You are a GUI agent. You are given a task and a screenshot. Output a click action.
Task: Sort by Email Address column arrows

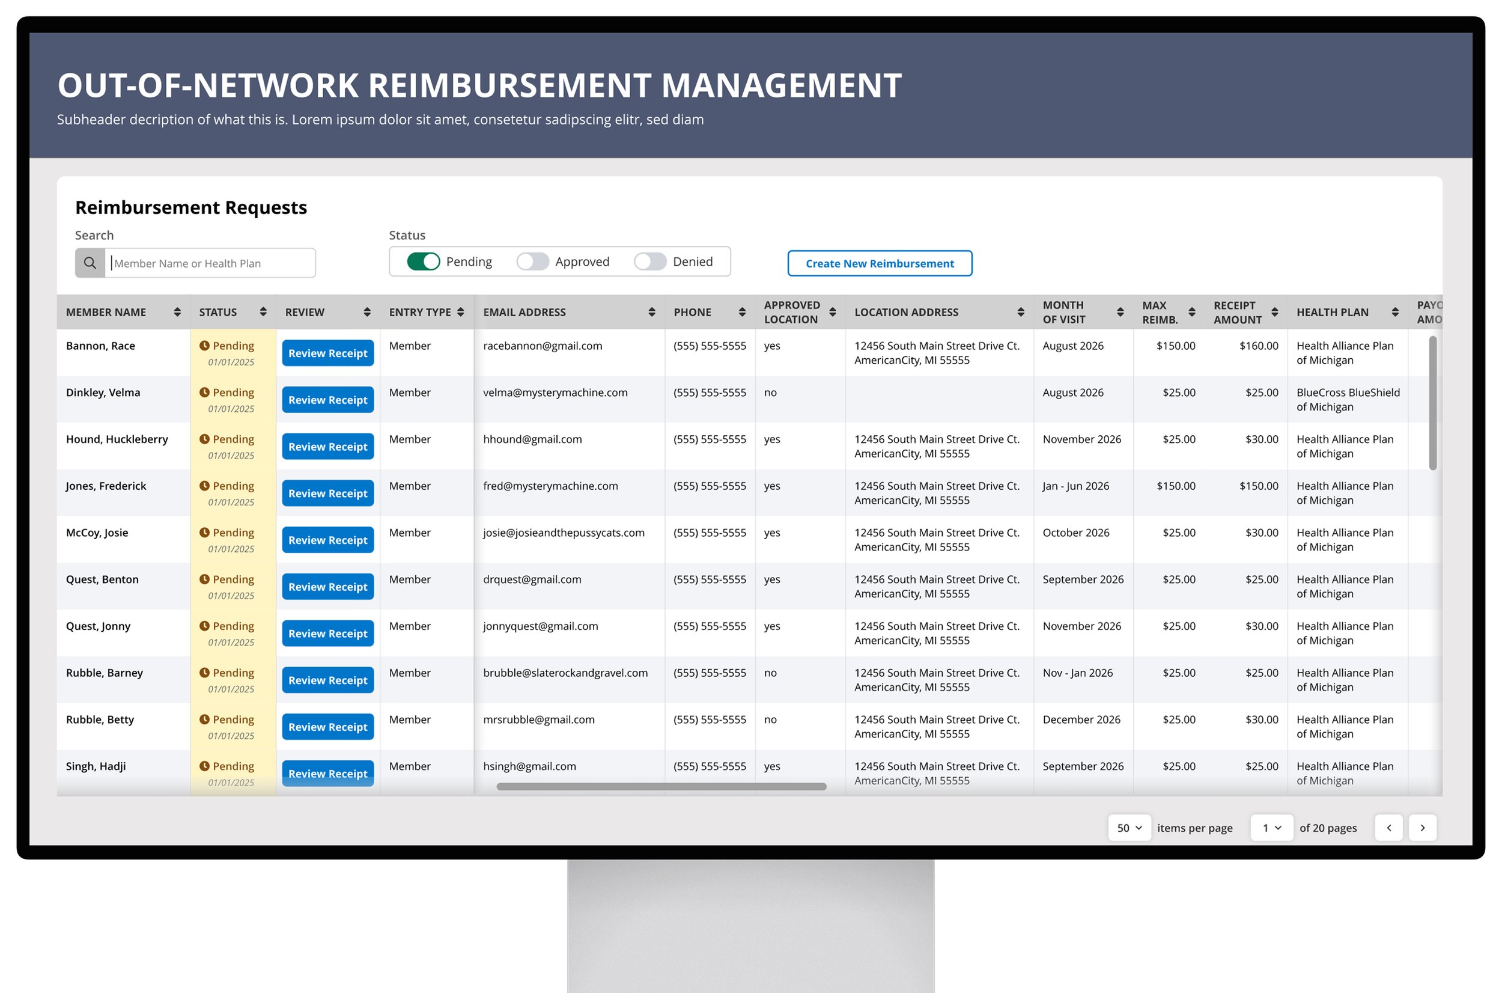coord(652,312)
